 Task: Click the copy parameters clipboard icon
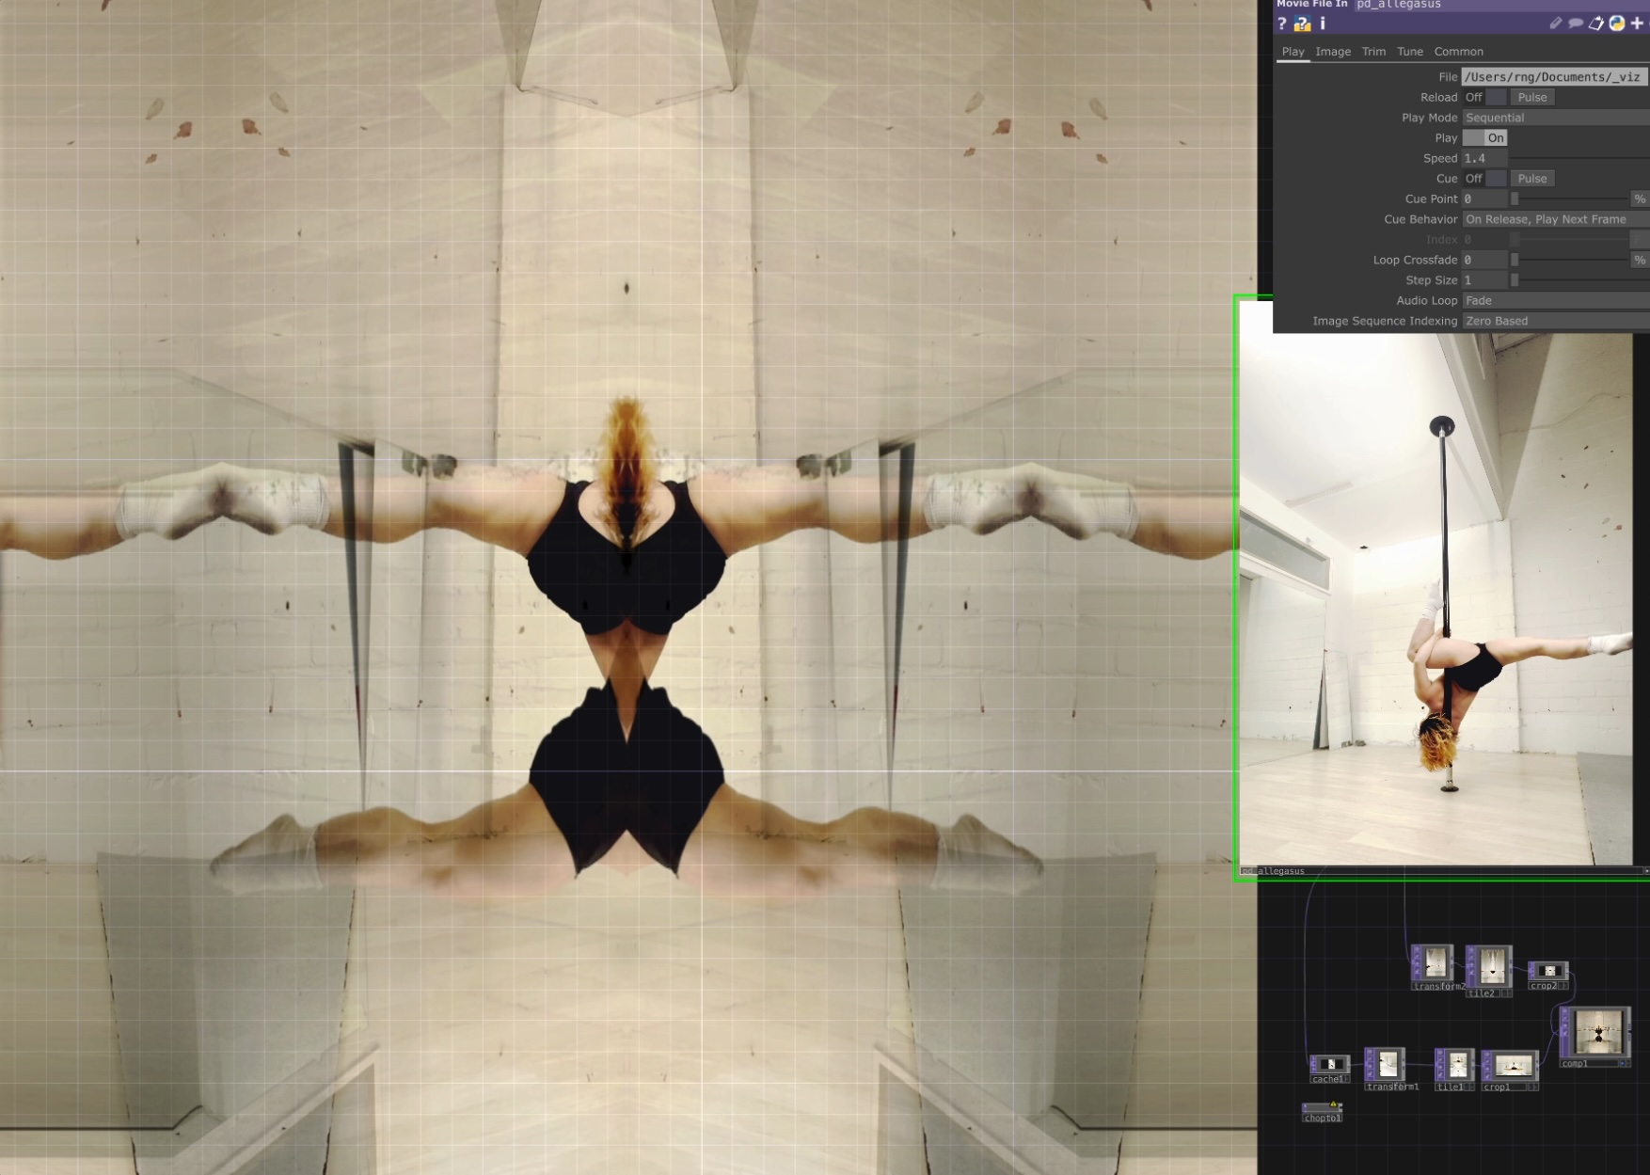1596,24
